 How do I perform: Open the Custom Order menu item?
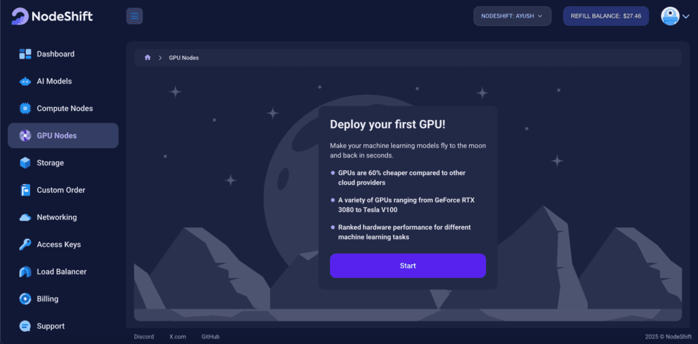(61, 190)
